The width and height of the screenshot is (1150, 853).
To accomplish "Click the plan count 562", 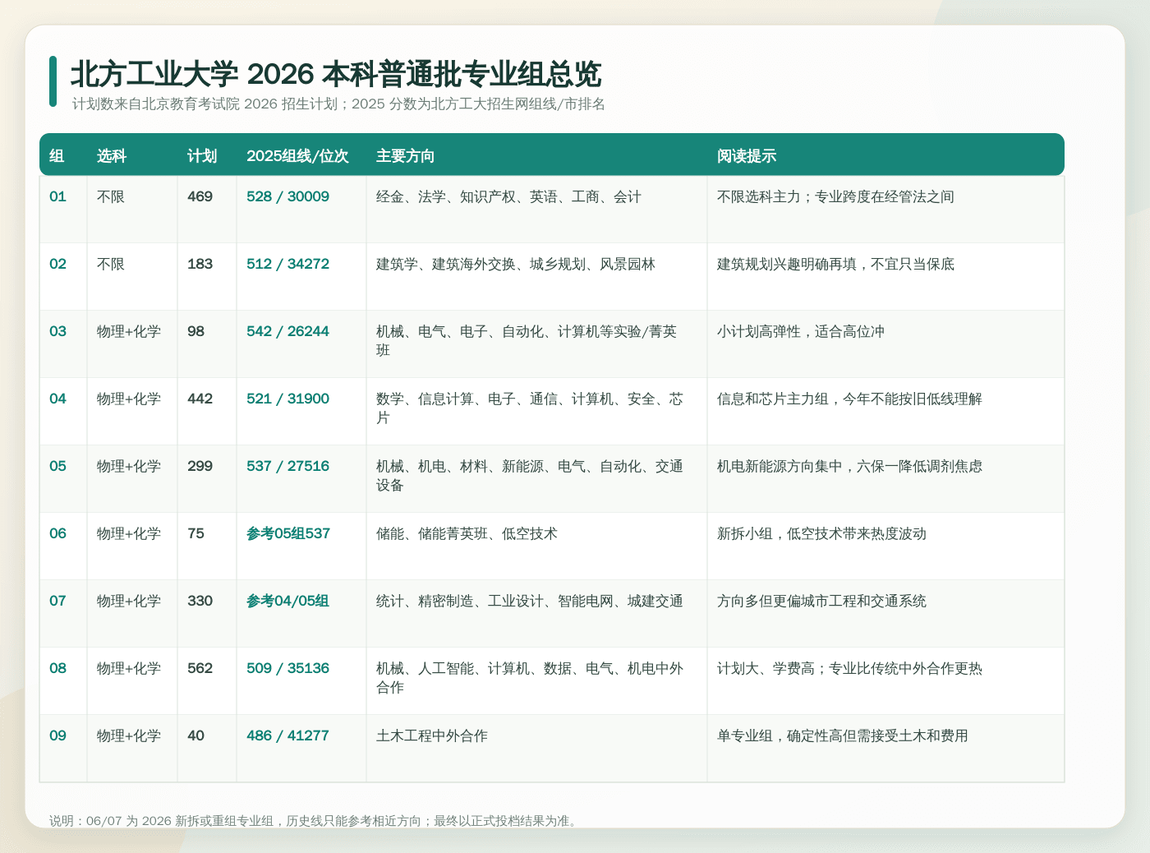I will pyautogui.click(x=200, y=669).
